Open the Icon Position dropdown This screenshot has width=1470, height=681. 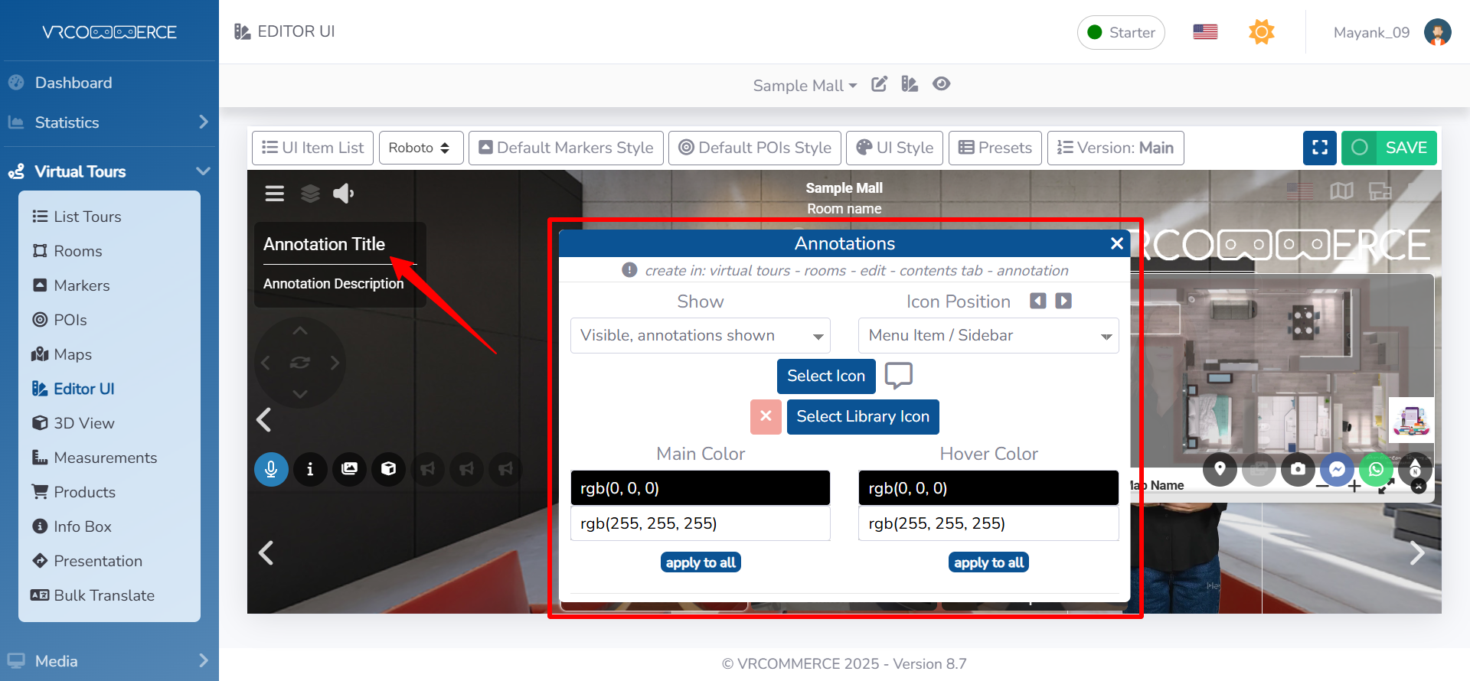click(x=988, y=336)
